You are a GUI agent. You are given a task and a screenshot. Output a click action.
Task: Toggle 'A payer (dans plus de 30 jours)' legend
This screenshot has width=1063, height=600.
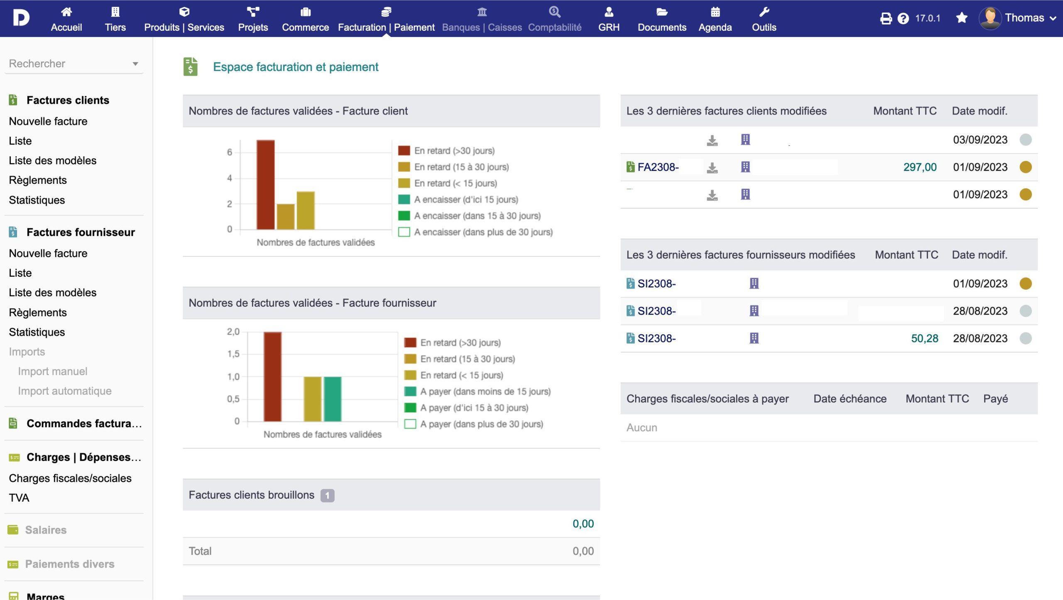(481, 424)
